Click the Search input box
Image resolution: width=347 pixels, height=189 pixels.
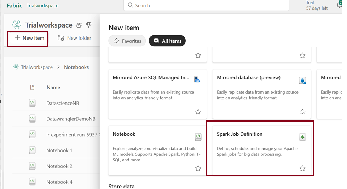pyautogui.click(x=206, y=6)
